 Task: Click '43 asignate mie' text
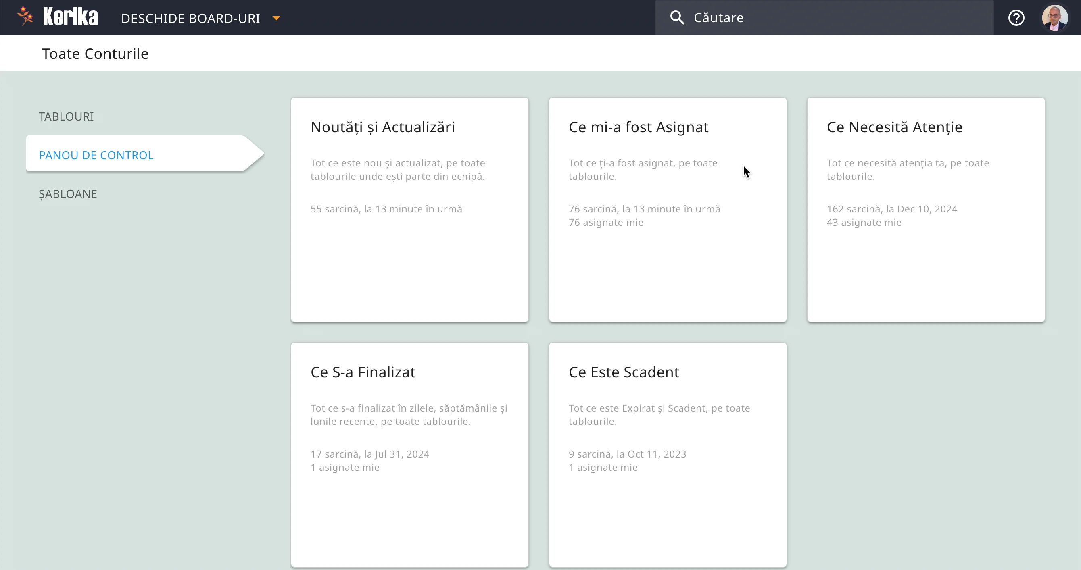(x=864, y=222)
